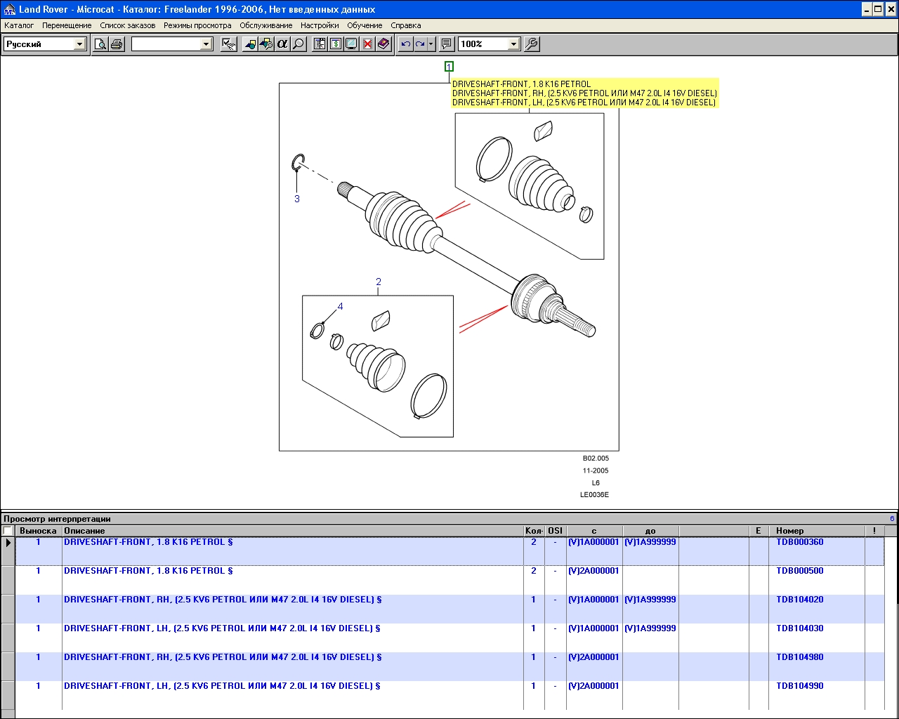Click the dollar sign price icon
The image size is (899, 719).
click(336, 44)
